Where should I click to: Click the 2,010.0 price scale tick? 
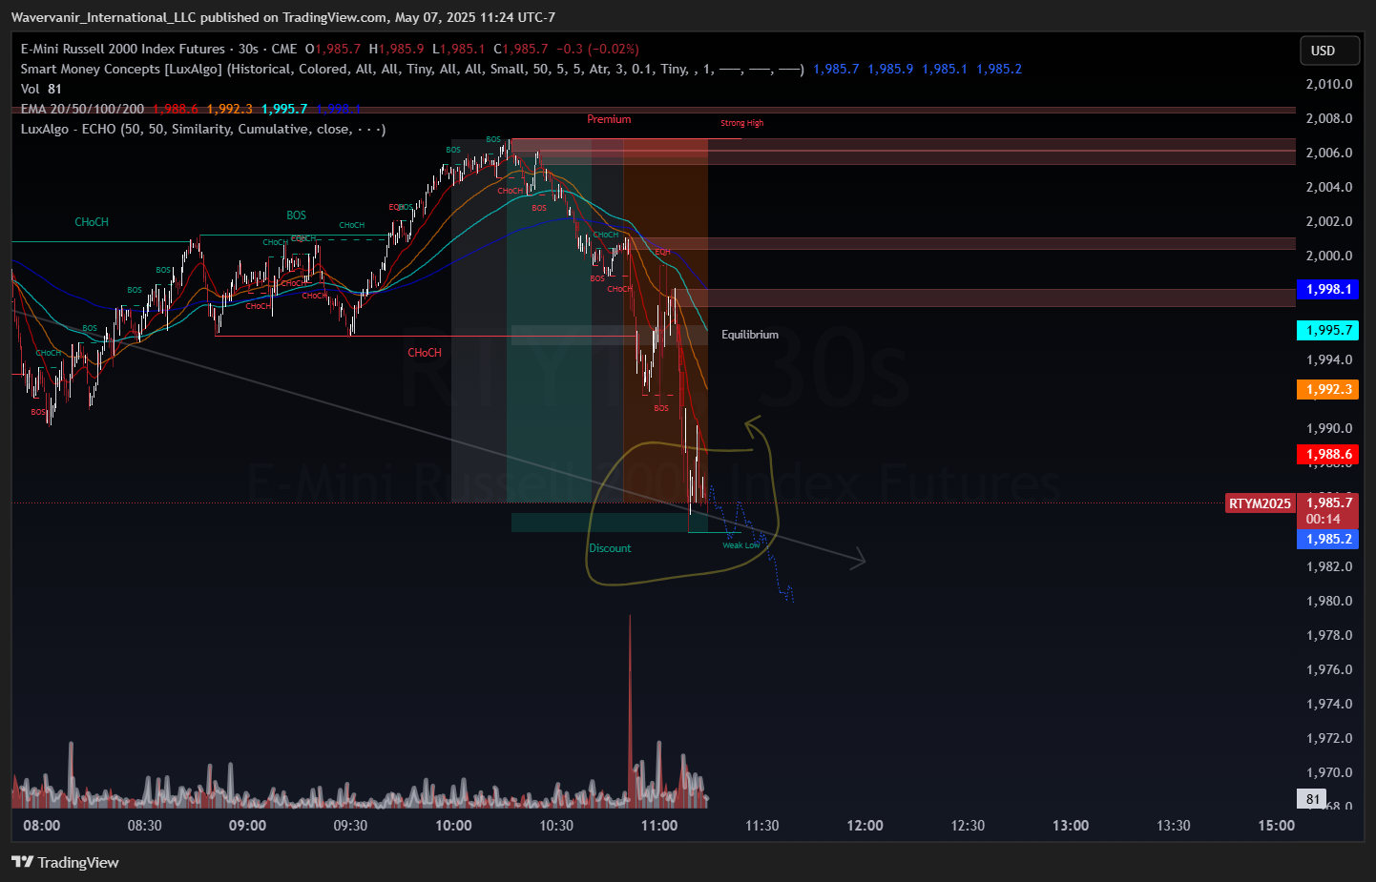[x=1328, y=84]
